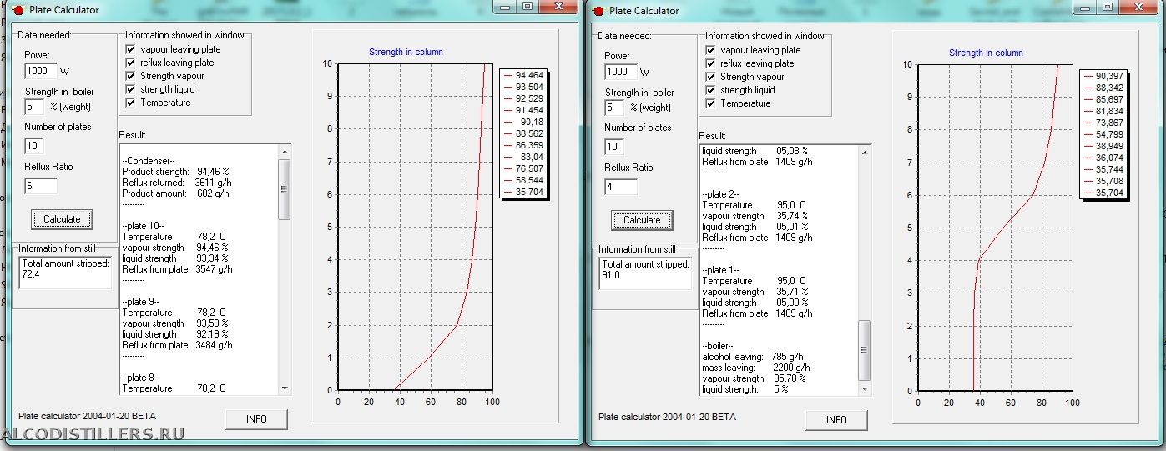Click 'Strength in column' title on left chart
Screen dimensions: 1166x451
(x=406, y=52)
